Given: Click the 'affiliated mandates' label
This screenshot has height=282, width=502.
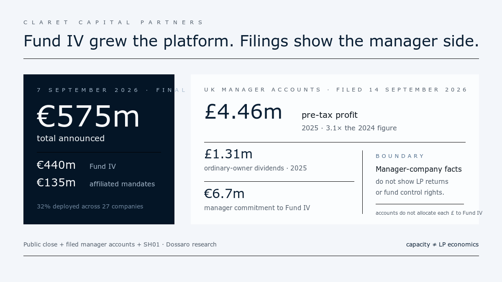Looking at the screenshot, I should click(x=122, y=184).
